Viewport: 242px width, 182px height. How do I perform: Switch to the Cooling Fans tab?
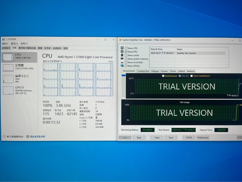click(x=143, y=71)
